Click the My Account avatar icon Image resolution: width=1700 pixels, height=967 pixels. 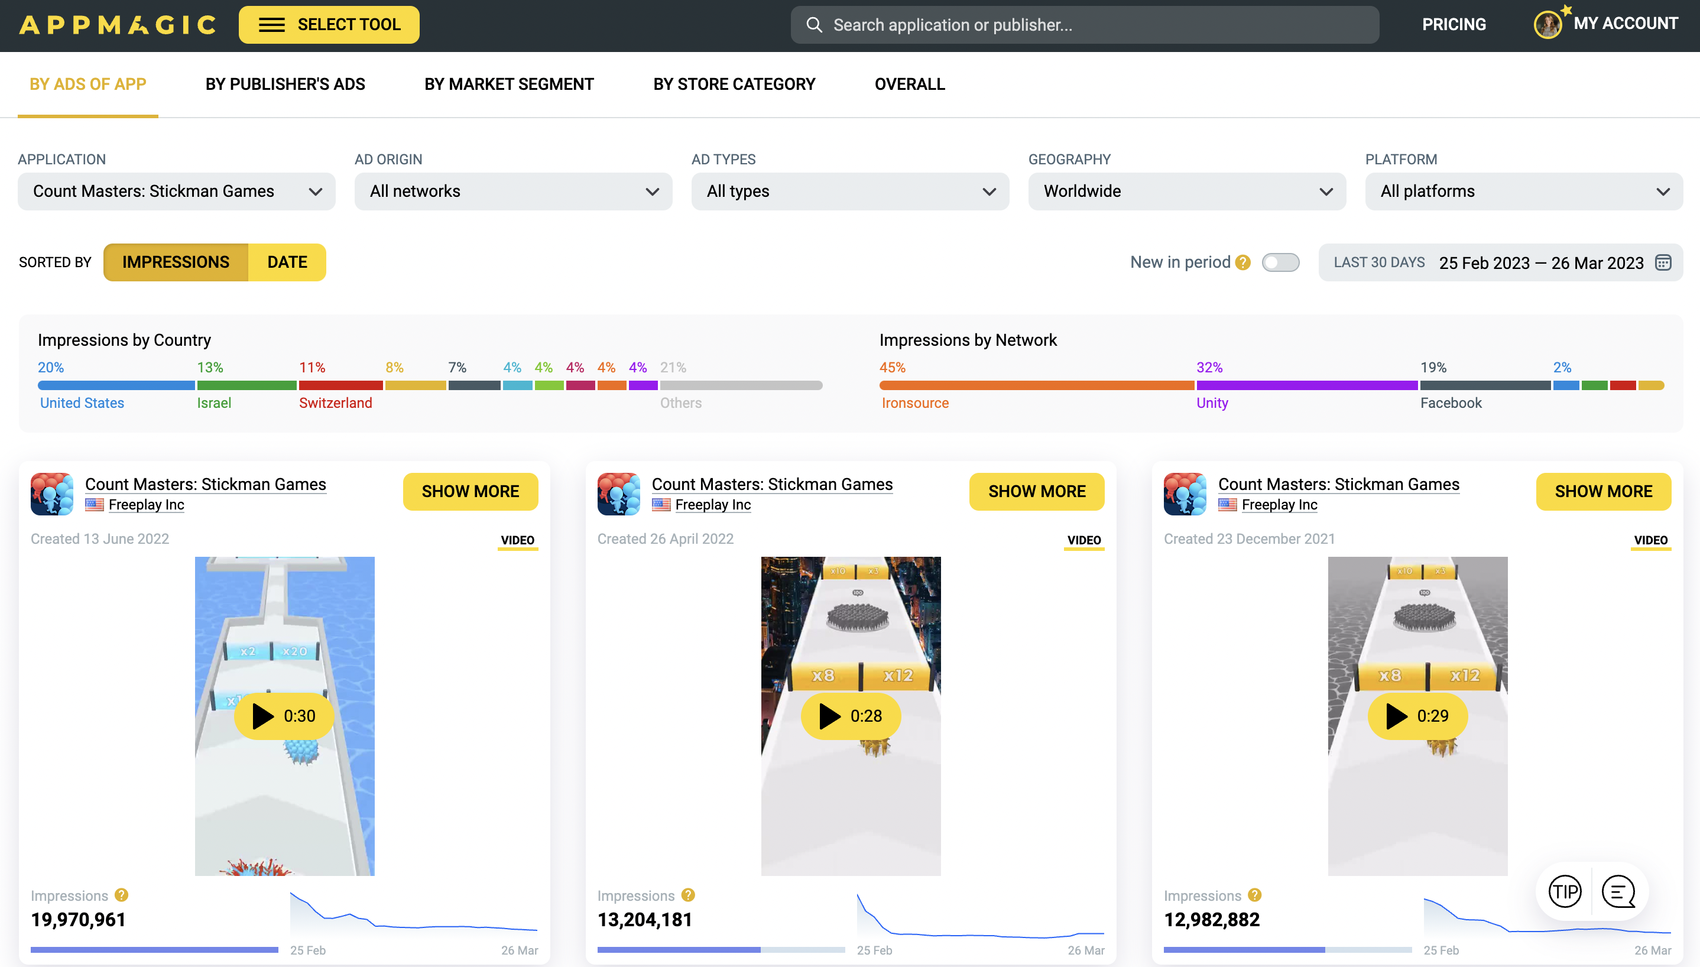[x=1548, y=25]
